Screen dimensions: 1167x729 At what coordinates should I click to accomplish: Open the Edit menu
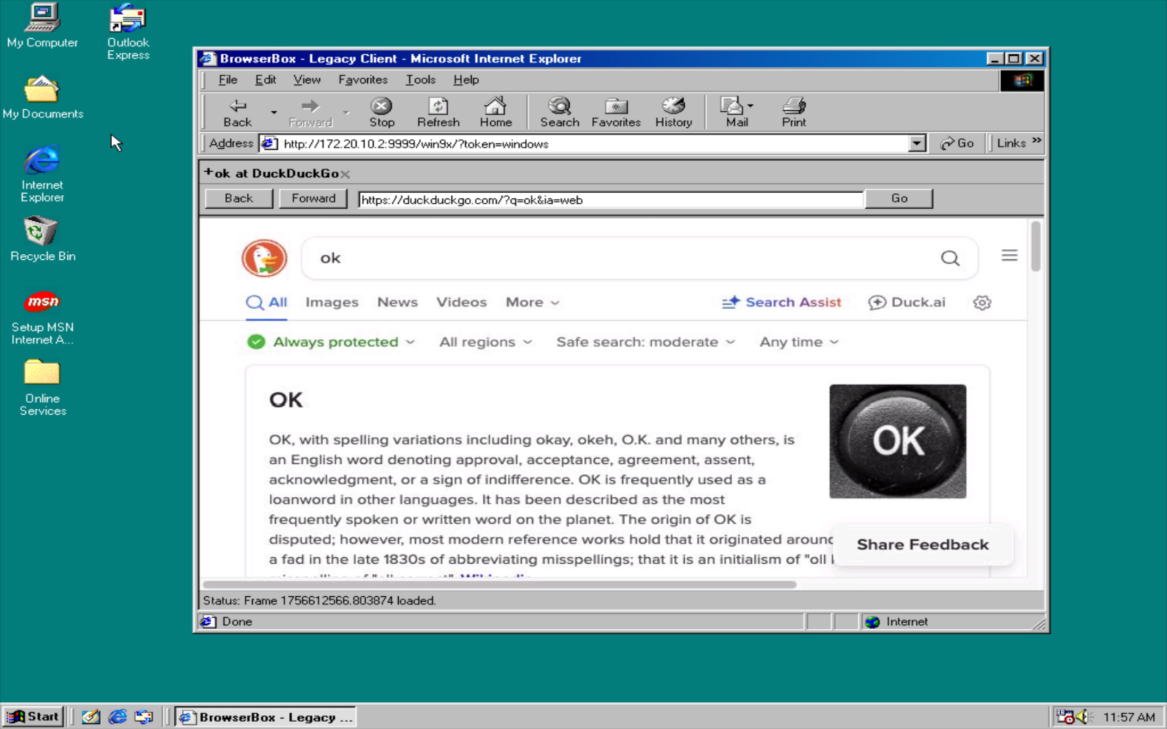(265, 79)
